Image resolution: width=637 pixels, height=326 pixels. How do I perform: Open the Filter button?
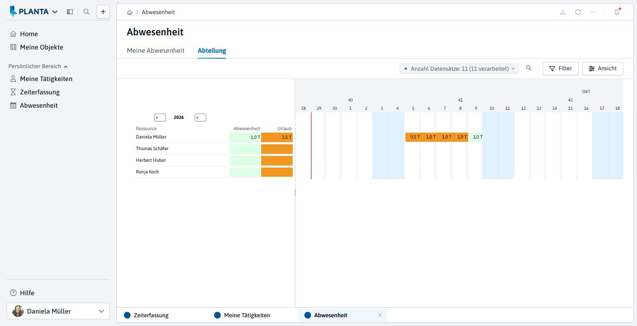[560, 69]
